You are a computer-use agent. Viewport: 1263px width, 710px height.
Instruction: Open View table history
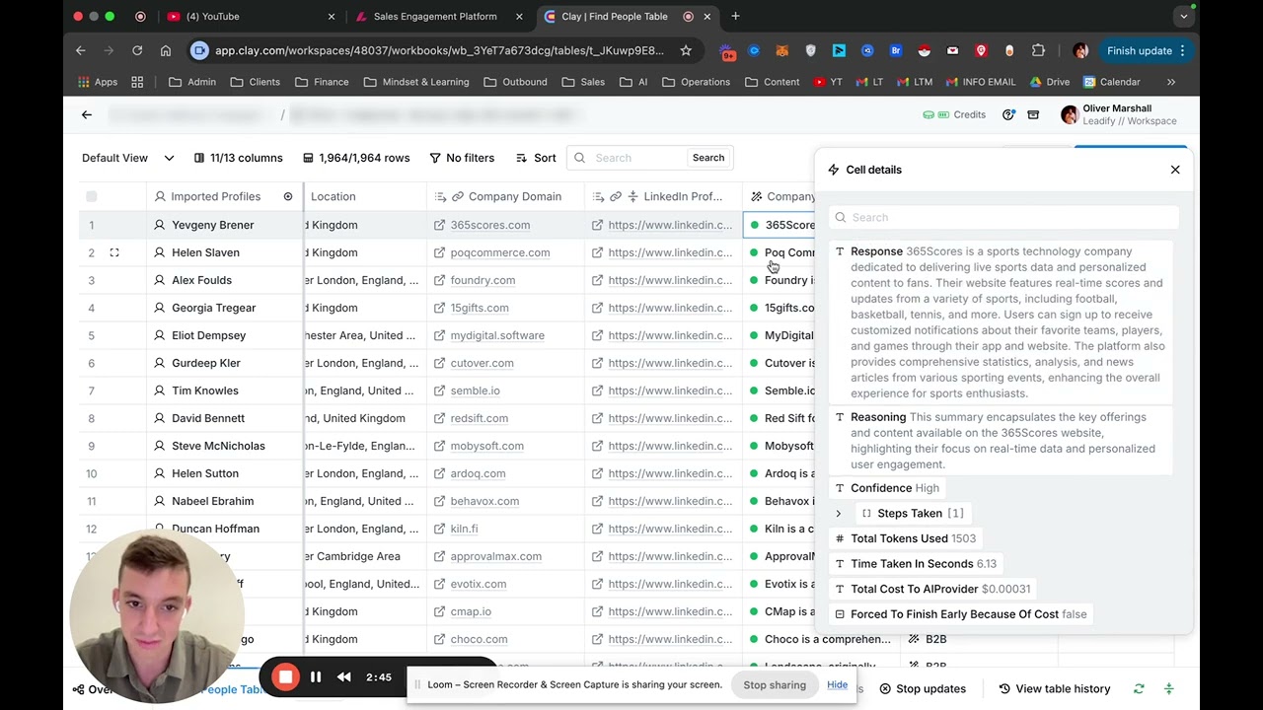(1054, 689)
